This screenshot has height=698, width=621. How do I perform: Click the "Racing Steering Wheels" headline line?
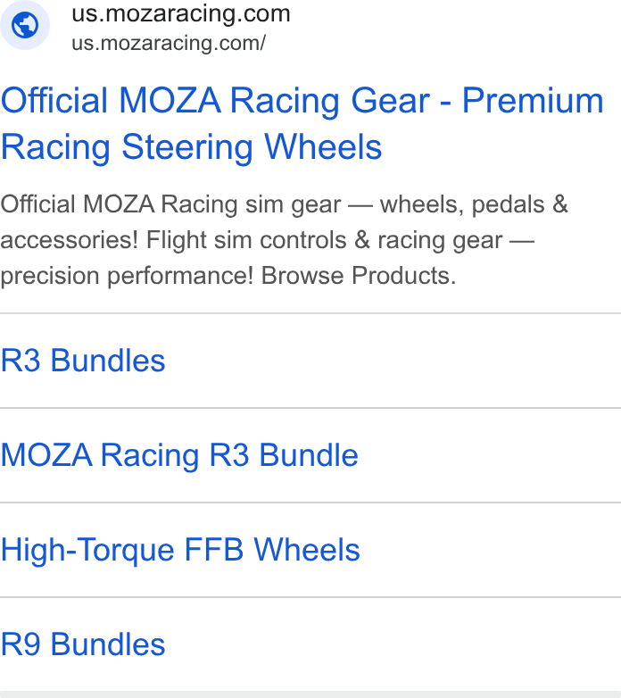tap(191, 147)
